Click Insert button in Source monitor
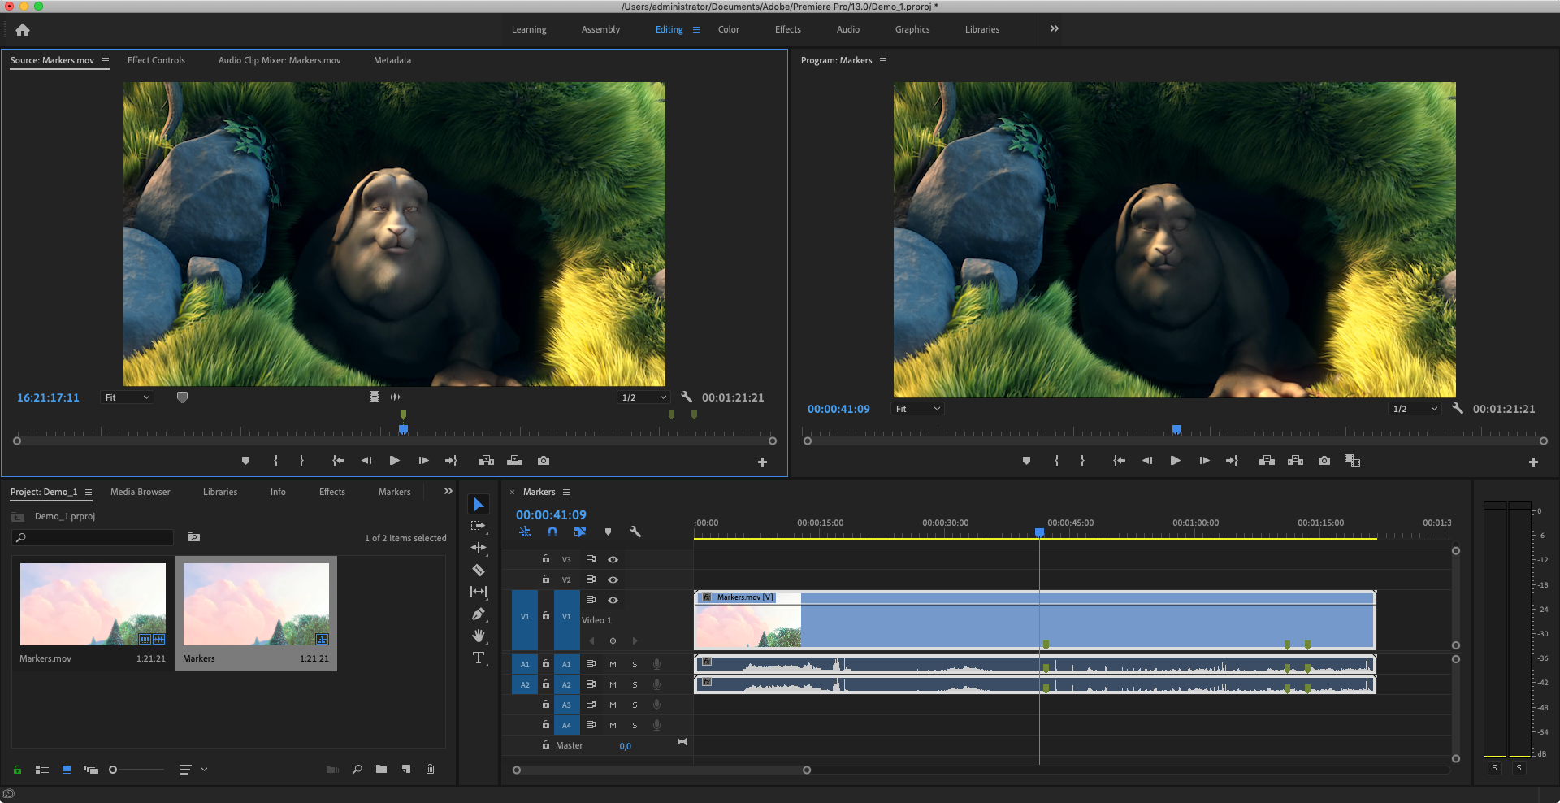Image resolution: width=1560 pixels, height=803 pixels. coord(486,461)
